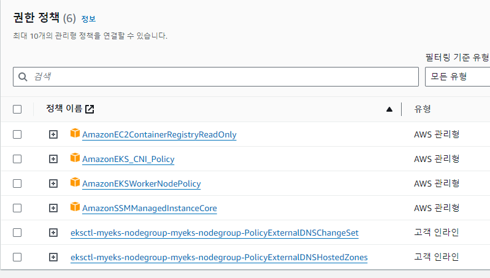Open the 모든 유형 filter dropdown

457,77
